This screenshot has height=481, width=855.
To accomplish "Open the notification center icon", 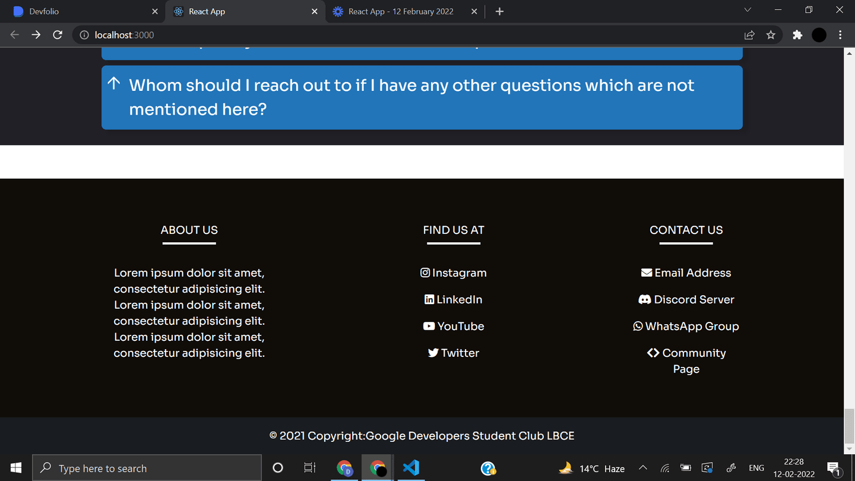I will [x=834, y=468].
